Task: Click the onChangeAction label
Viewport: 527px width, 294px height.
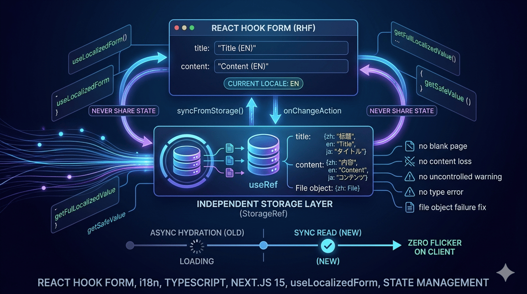Action: [x=312, y=111]
